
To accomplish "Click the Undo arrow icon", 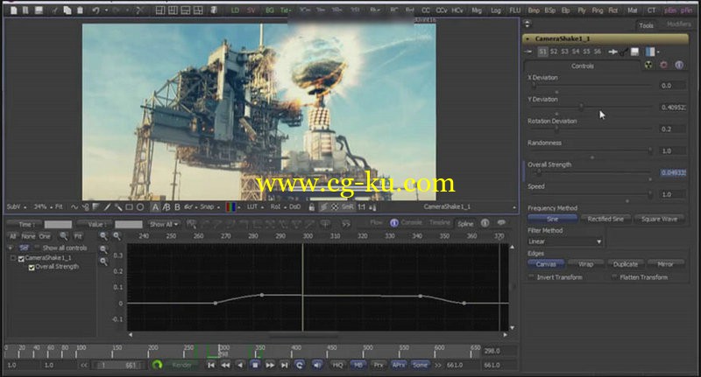I will (96, 10).
